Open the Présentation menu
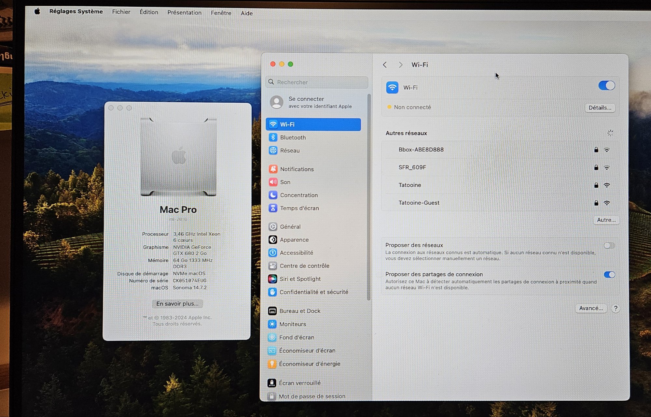Image resolution: width=651 pixels, height=417 pixels. click(x=184, y=13)
